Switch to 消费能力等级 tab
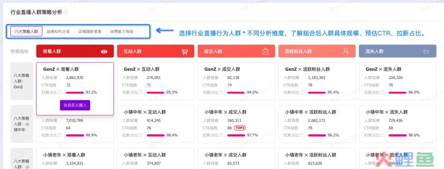 pos(122,32)
